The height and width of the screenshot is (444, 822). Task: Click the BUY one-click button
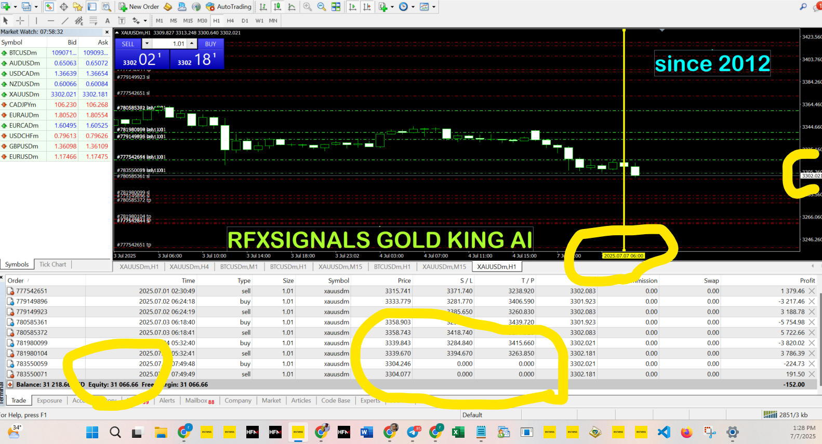click(210, 44)
